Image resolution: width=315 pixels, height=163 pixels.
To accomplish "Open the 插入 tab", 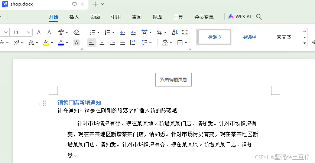I will pos(74,17).
